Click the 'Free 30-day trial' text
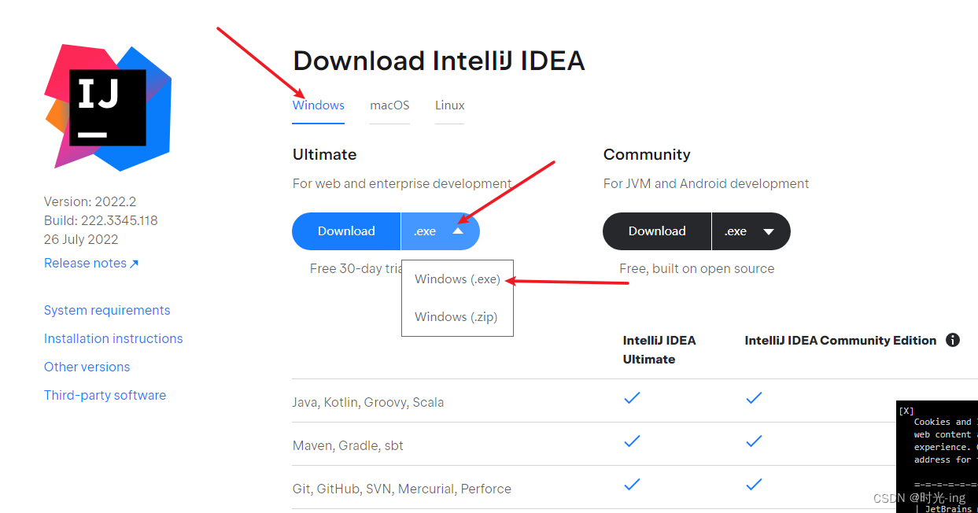The image size is (978, 513). coord(356,268)
